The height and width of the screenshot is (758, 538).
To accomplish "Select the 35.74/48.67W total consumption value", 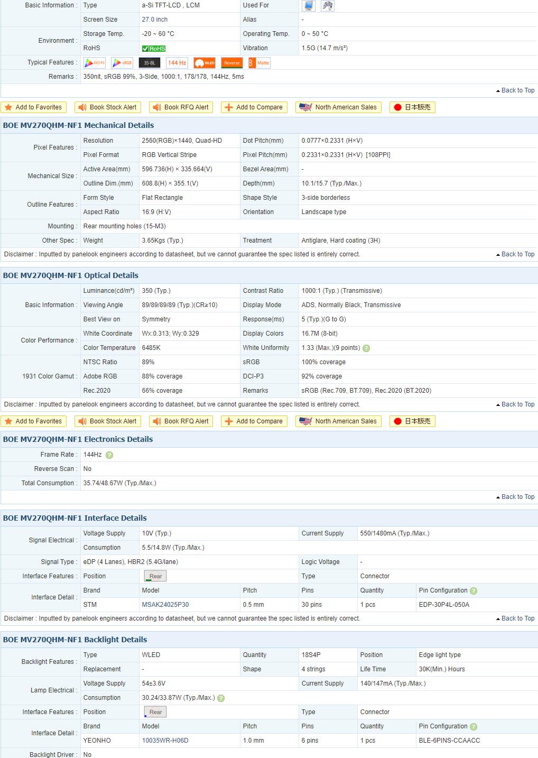I will coord(119,483).
